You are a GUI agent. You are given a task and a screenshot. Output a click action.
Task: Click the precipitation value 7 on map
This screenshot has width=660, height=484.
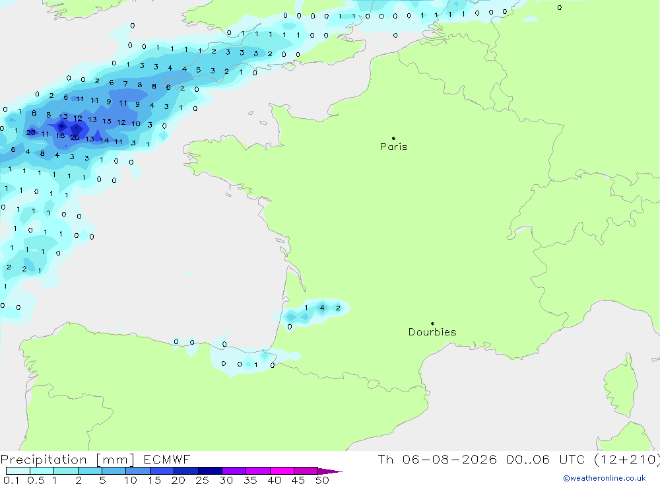(x=125, y=84)
